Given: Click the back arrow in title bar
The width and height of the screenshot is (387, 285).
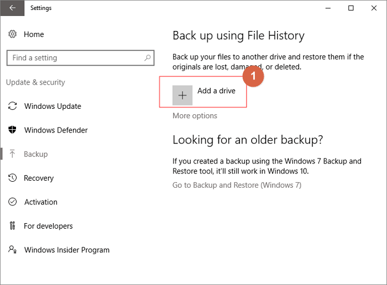Looking at the screenshot, I should [x=12, y=8].
